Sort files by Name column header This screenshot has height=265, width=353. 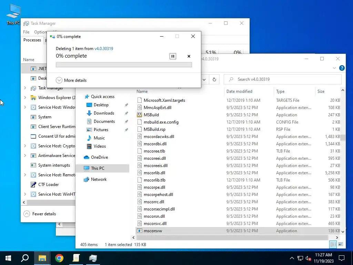pos(142,91)
